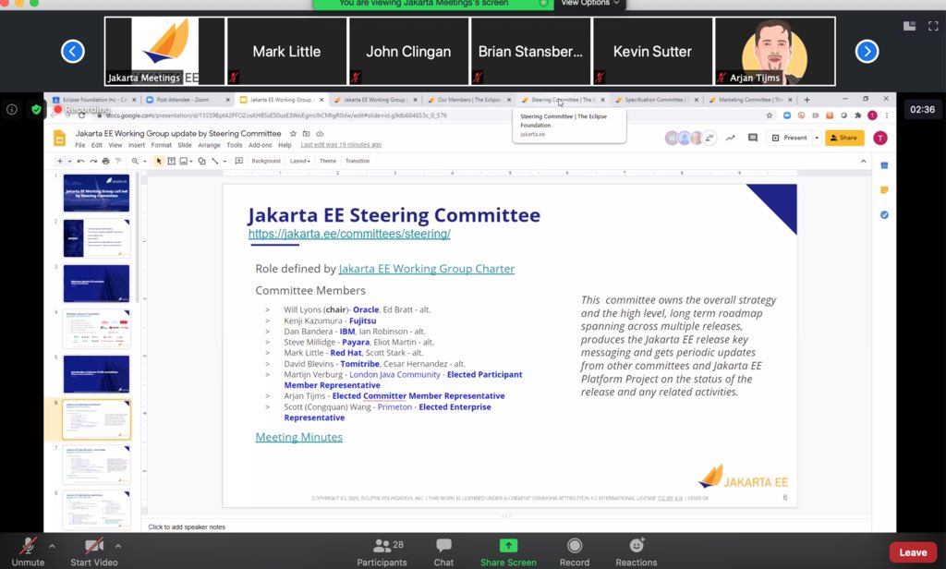Click the Present button
The image size is (946, 569).
790,138
